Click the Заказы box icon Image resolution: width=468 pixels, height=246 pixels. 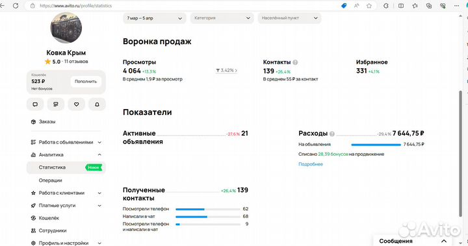[33, 121]
